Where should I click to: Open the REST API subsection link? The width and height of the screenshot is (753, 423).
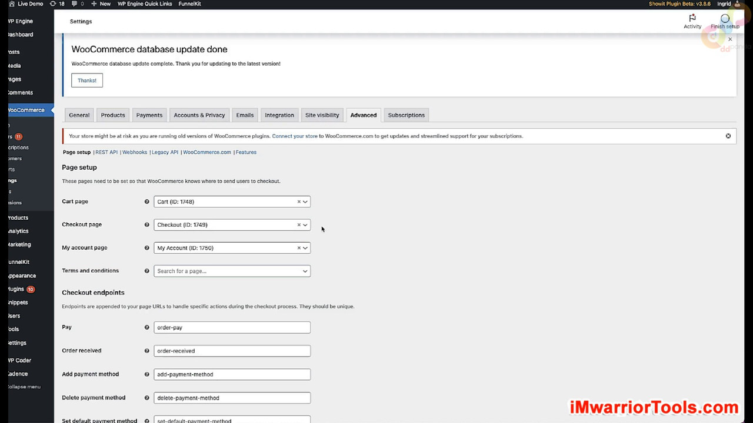[106, 152]
